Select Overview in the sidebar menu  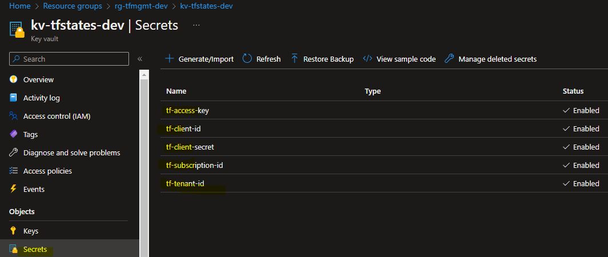(x=38, y=79)
